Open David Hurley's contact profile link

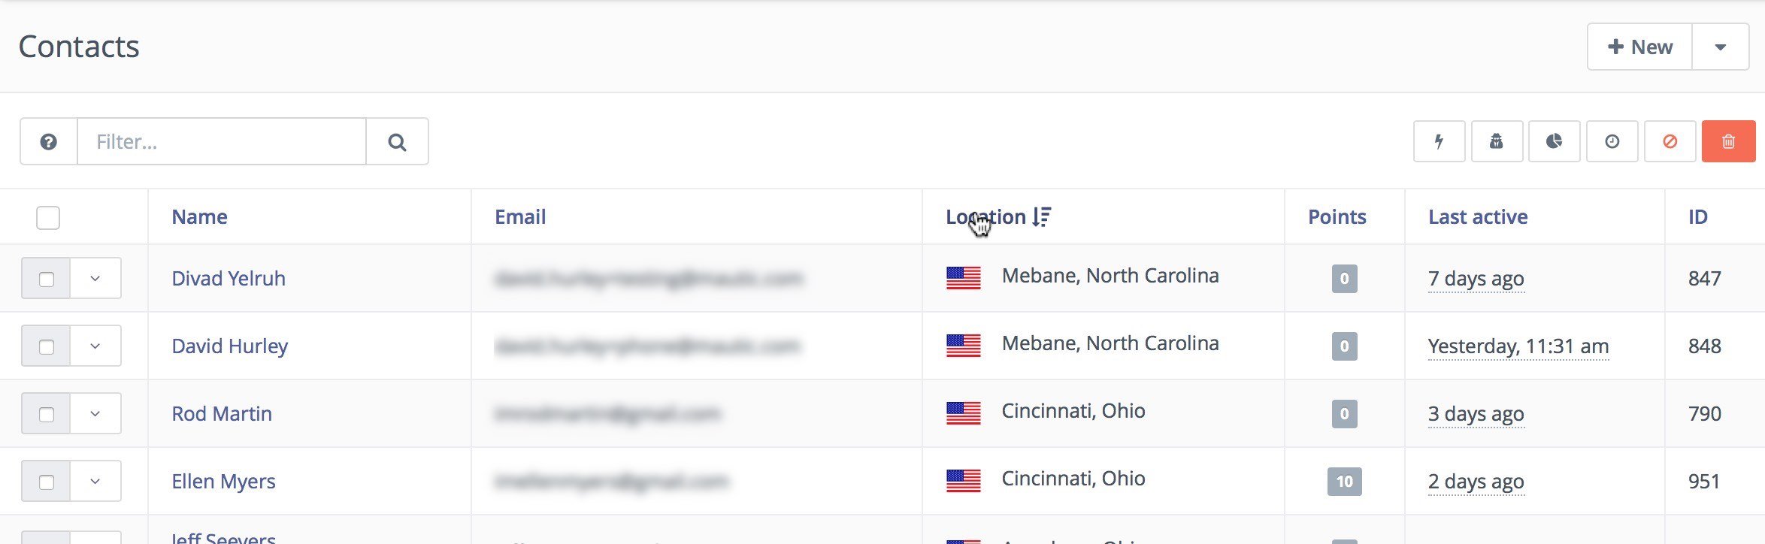click(x=229, y=346)
